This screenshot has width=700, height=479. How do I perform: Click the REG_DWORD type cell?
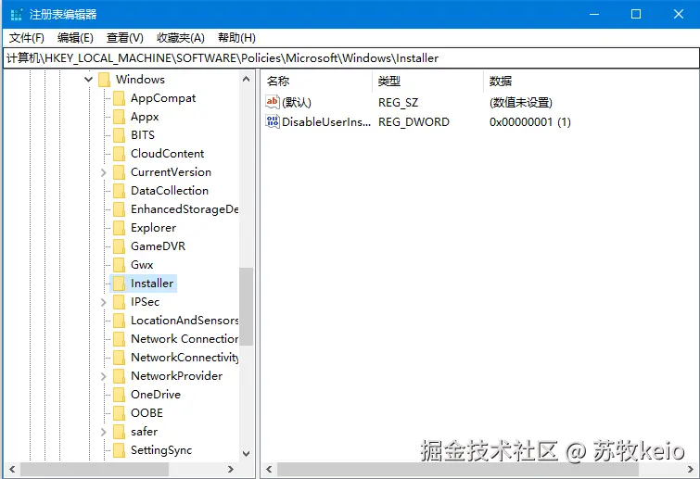[x=414, y=121]
